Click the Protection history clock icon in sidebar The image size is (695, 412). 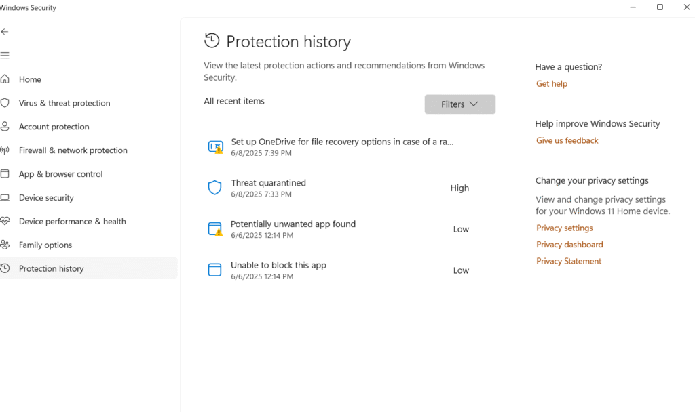5,268
